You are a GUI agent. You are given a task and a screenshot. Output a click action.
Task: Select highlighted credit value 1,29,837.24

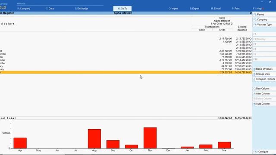(226, 72)
